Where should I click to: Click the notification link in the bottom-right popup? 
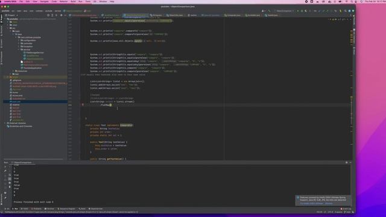311,204
